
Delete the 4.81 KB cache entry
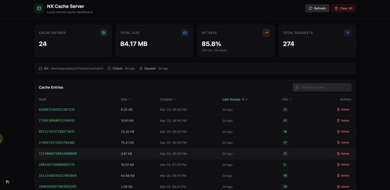[x=343, y=154]
